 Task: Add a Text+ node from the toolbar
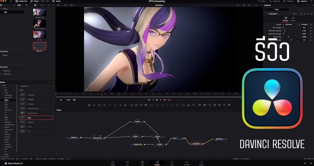[99, 105]
